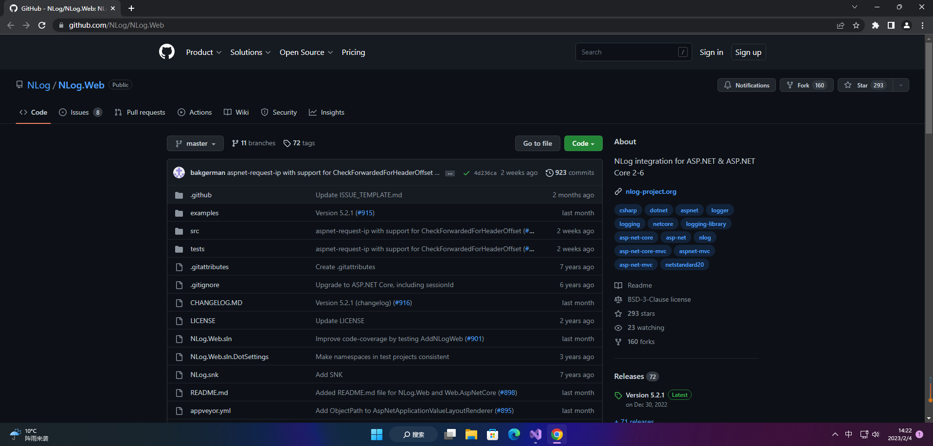View 923 commits history
This screenshot has height=446, width=933.
coord(570,172)
